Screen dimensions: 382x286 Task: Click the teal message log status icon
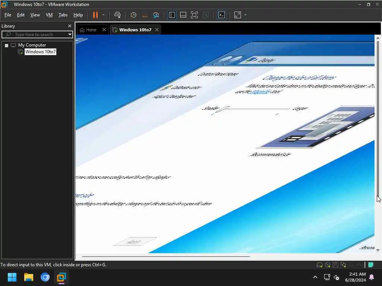coord(371,265)
